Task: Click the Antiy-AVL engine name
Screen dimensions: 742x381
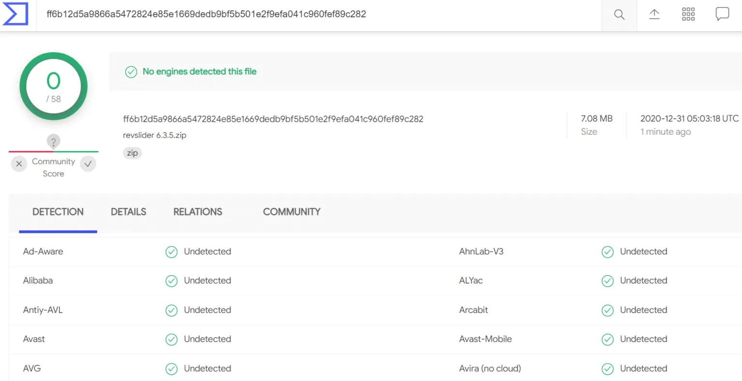Action: (x=43, y=310)
